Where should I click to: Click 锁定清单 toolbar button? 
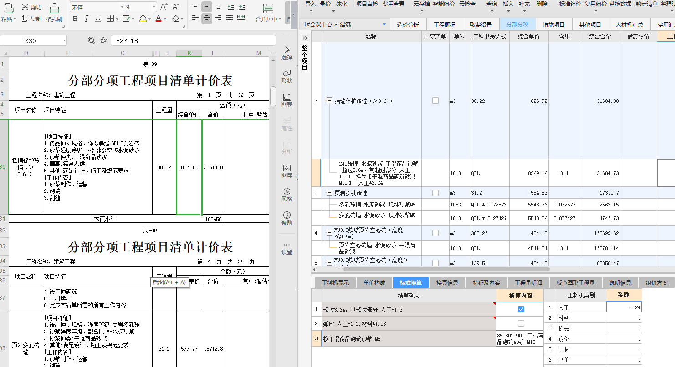pos(646,4)
